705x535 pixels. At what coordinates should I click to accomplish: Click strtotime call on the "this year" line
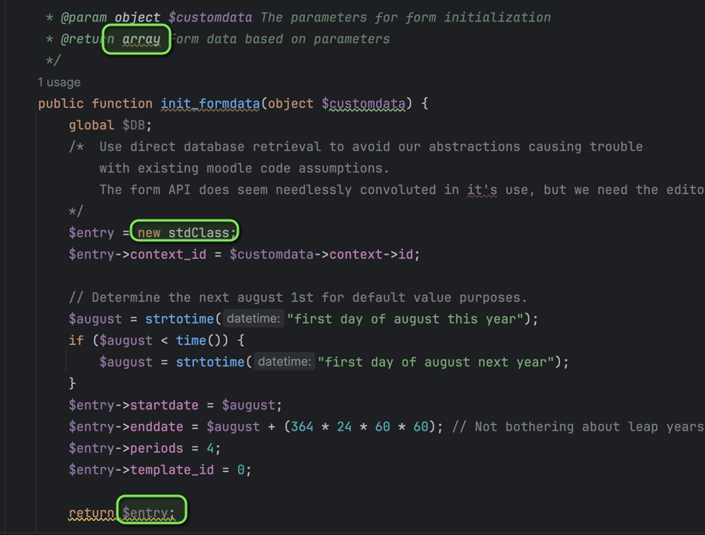pos(179,319)
